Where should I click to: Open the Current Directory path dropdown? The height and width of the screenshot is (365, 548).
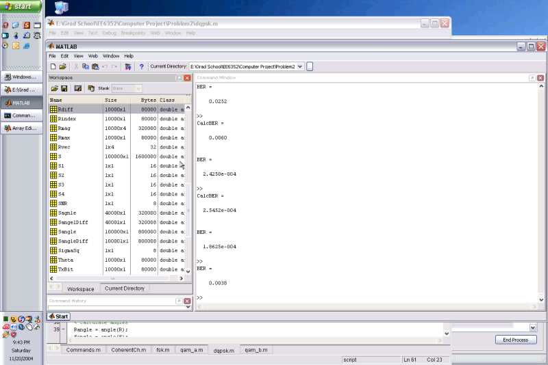click(x=300, y=66)
